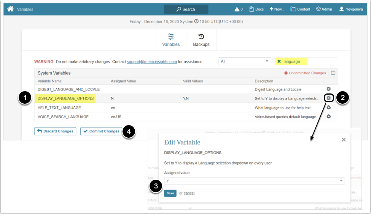The height and width of the screenshot is (214, 371).
Task: Edit DISPLAY_LANGUAGE_OPTIONS via its gear icon
Action: pos(329,98)
